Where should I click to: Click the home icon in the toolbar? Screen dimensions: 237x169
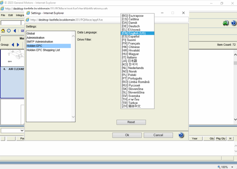pyautogui.click(x=3, y=30)
